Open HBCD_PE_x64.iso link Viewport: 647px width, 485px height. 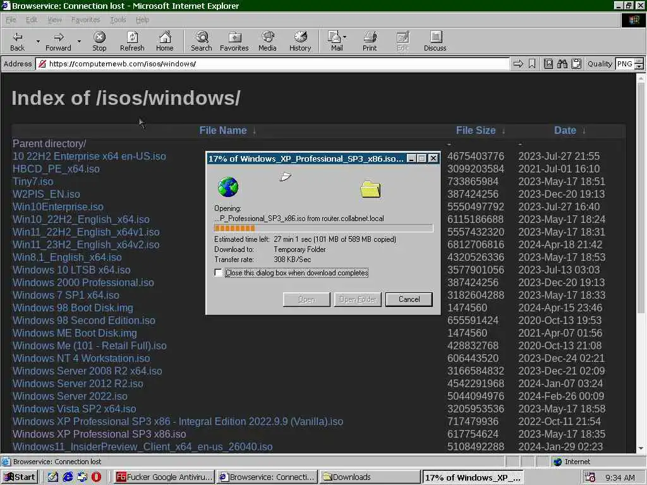tap(56, 169)
